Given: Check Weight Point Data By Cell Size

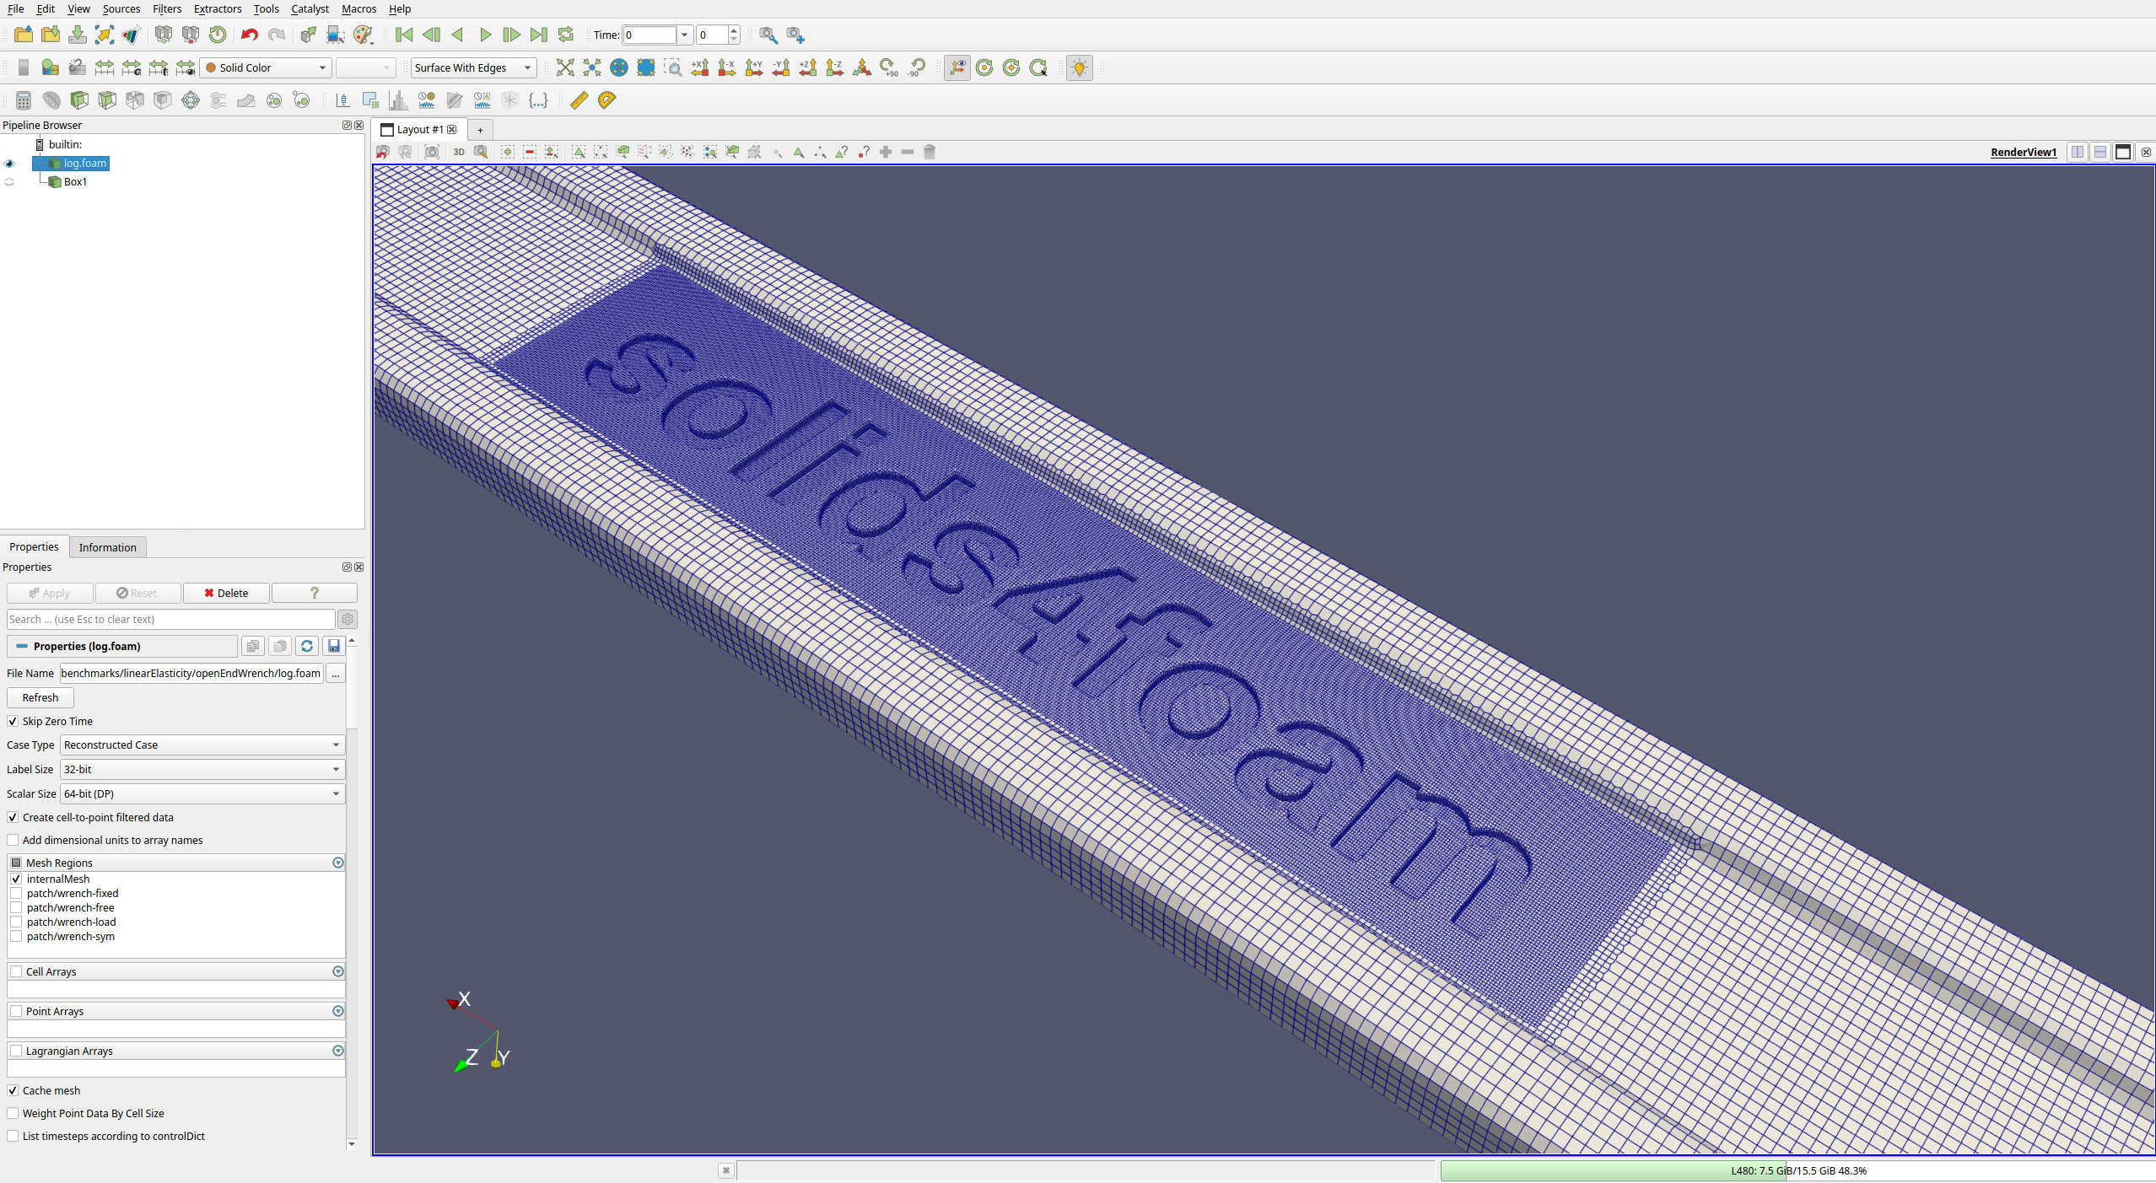Looking at the screenshot, I should (13, 1113).
